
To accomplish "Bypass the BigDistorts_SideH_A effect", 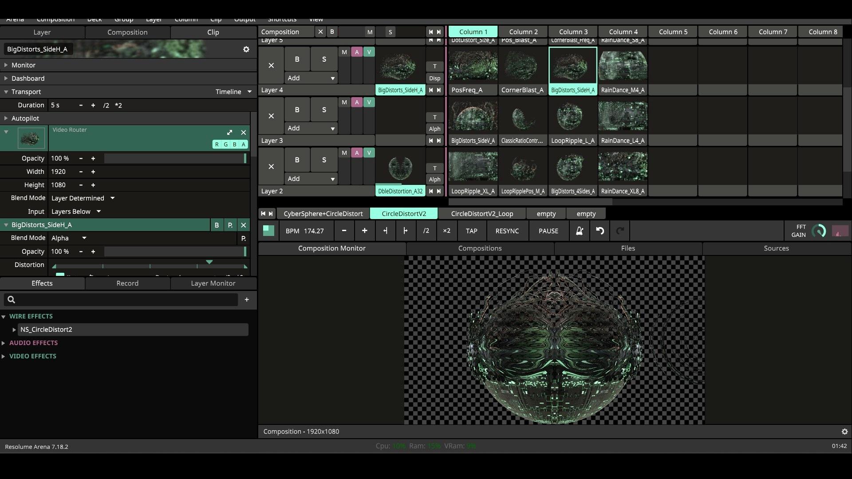I will (217, 225).
